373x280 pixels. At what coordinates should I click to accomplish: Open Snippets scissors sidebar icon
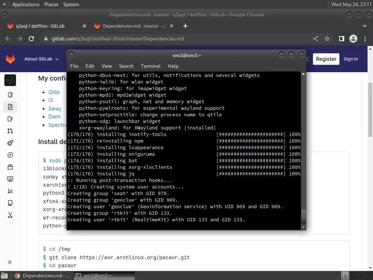coord(10,215)
